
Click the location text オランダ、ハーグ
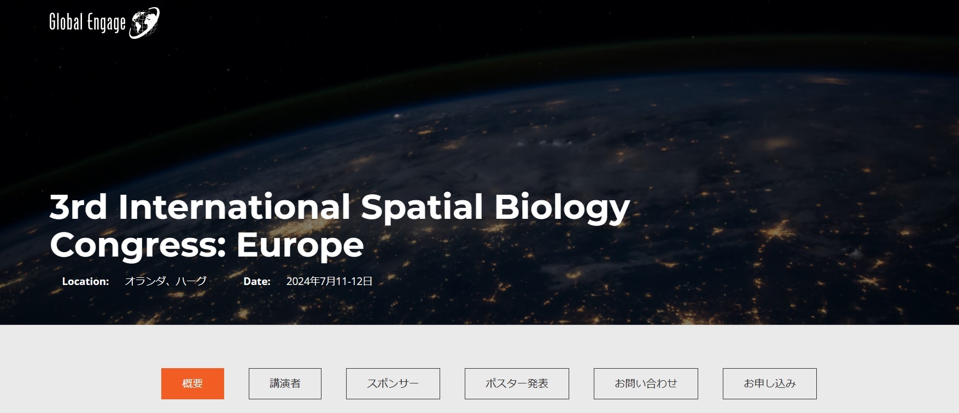tap(166, 281)
